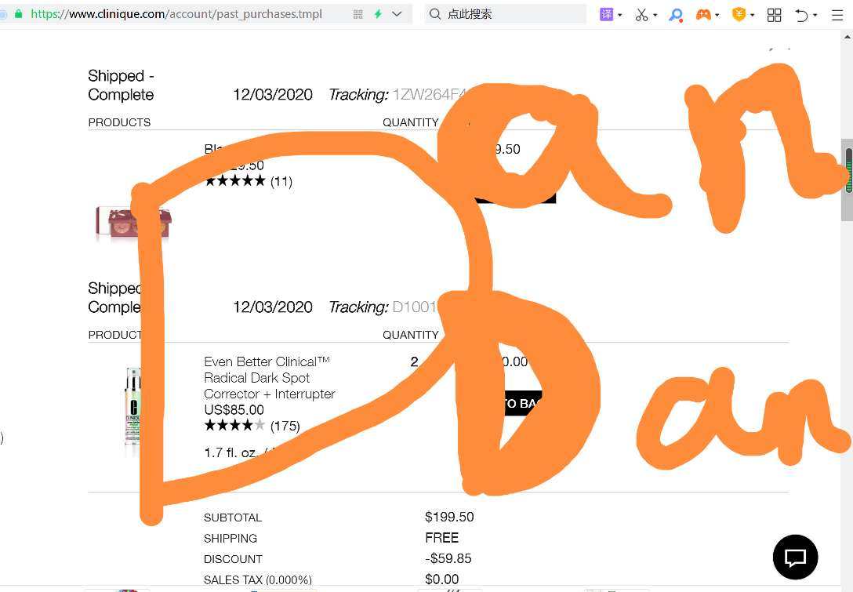Viewport: 853px width, 592px height.
Task: Click the green secure padlock icon
Action: coord(19,14)
